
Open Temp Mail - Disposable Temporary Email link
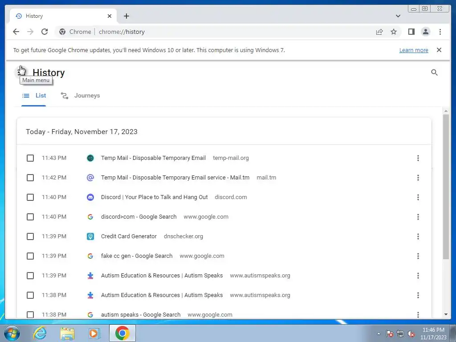[153, 158]
